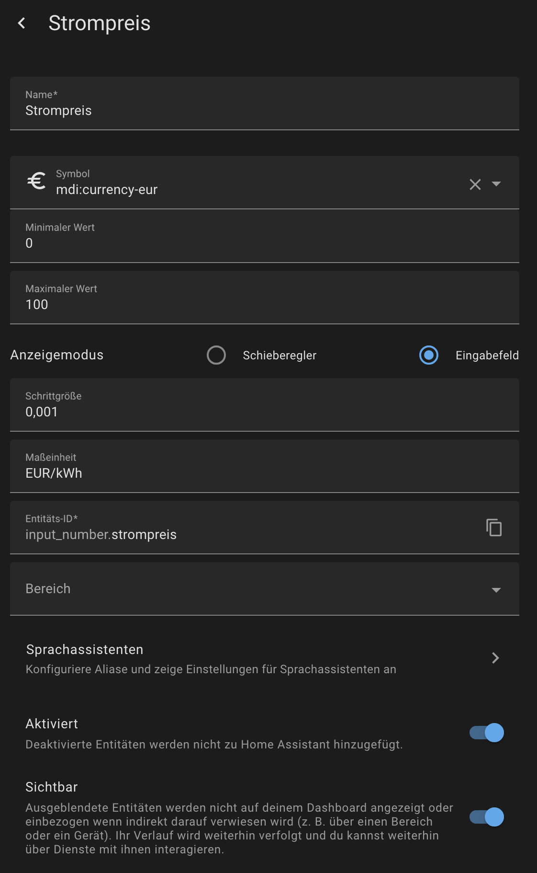Viewport: 537px width, 873px height.
Task: Open the Sprachassistenten entry
Action: pos(211,658)
